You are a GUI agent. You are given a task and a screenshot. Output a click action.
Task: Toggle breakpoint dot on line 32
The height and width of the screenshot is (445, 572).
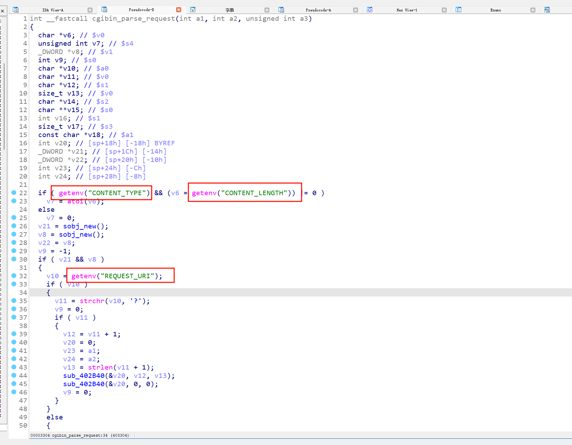(x=14, y=275)
